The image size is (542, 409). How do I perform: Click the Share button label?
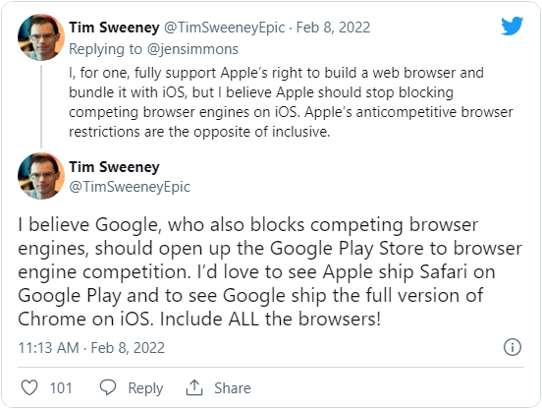point(233,388)
